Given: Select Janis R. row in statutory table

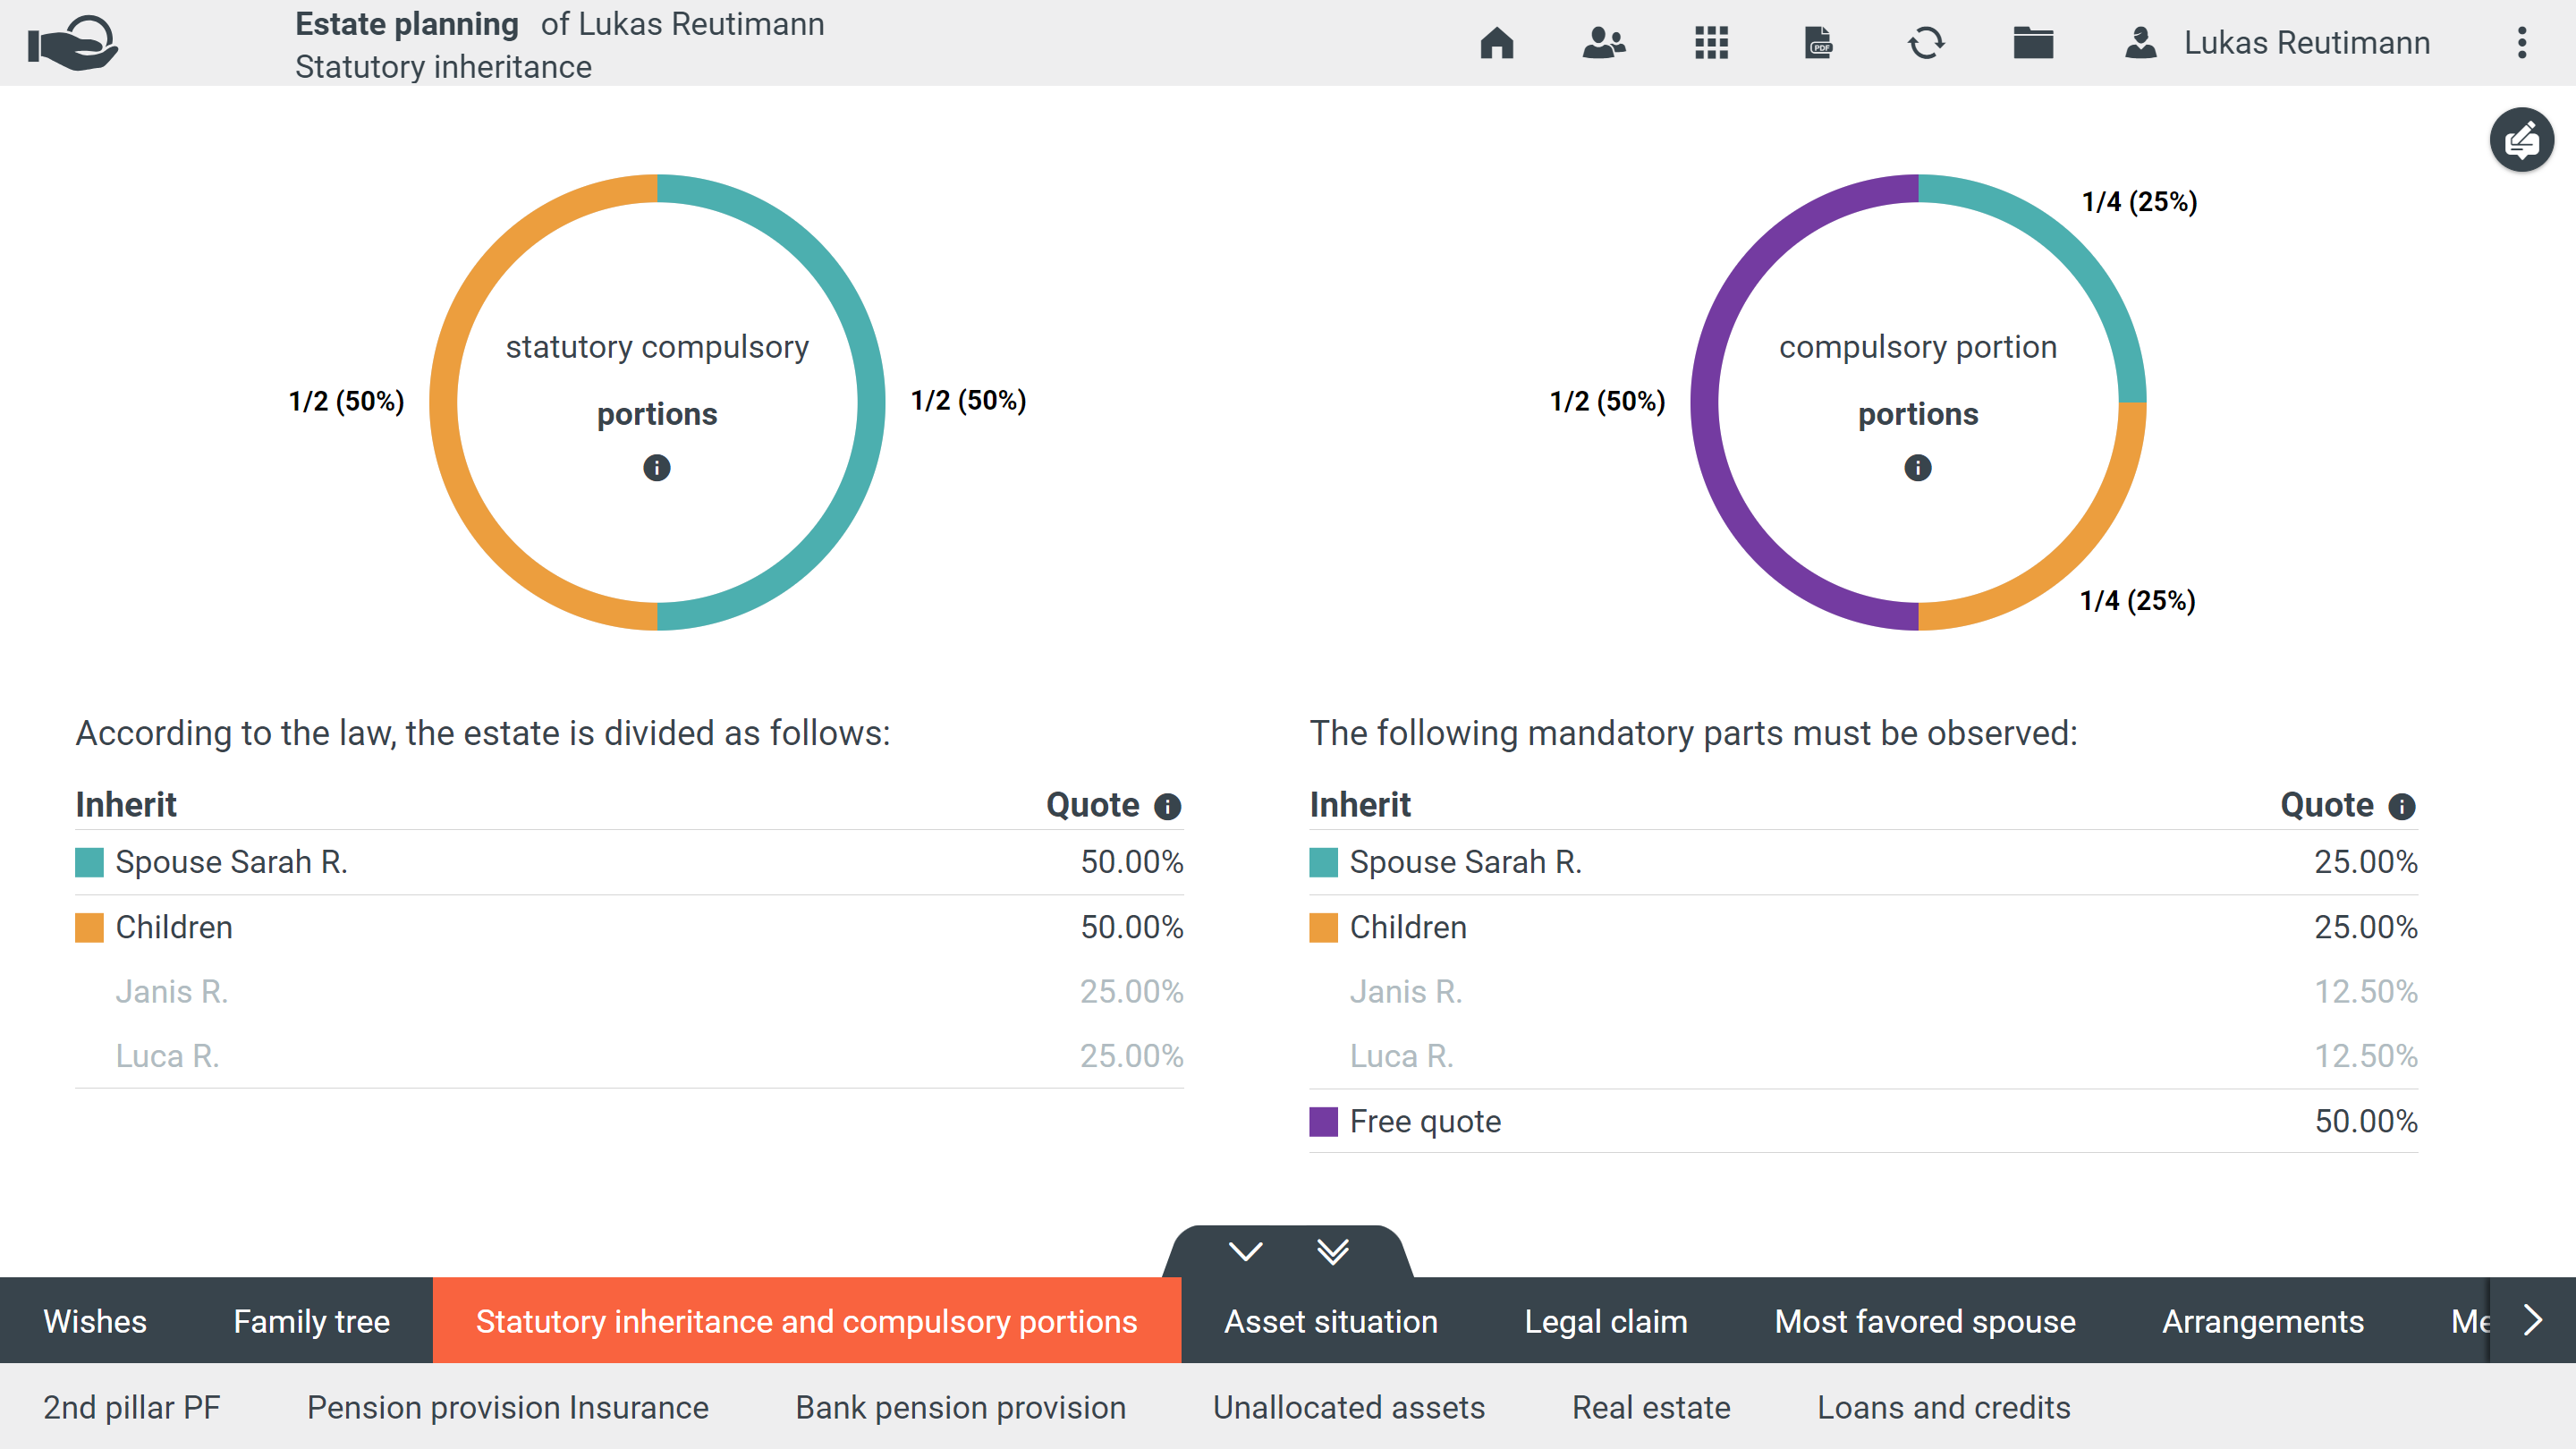Looking at the screenshot, I should click(x=171, y=991).
